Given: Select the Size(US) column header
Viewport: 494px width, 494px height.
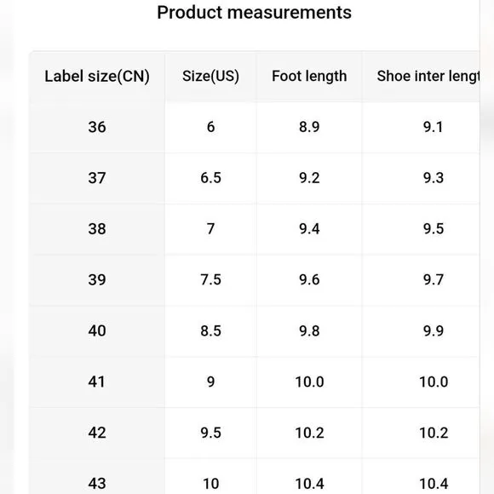Looking at the screenshot, I should [210, 77].
